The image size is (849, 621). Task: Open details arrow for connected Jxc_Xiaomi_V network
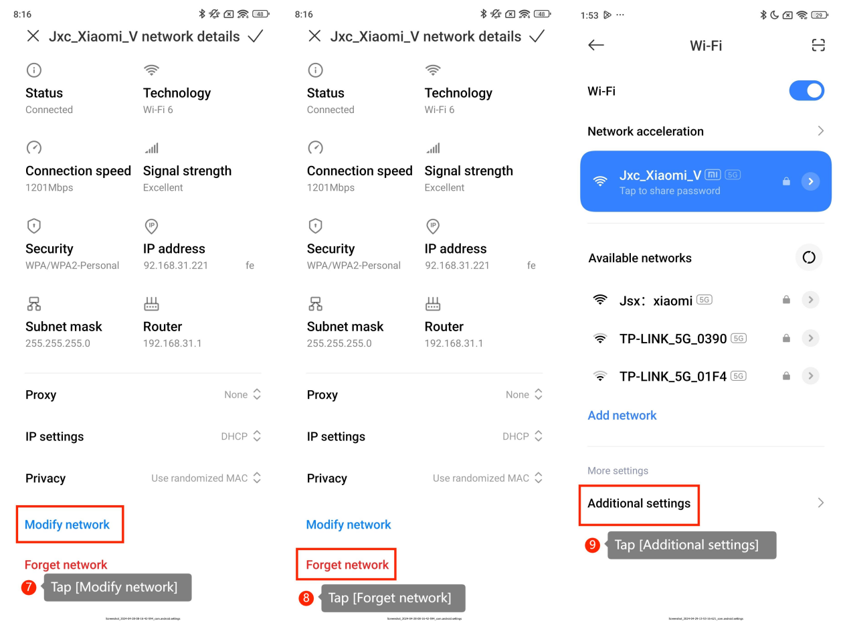coord(810,181)
